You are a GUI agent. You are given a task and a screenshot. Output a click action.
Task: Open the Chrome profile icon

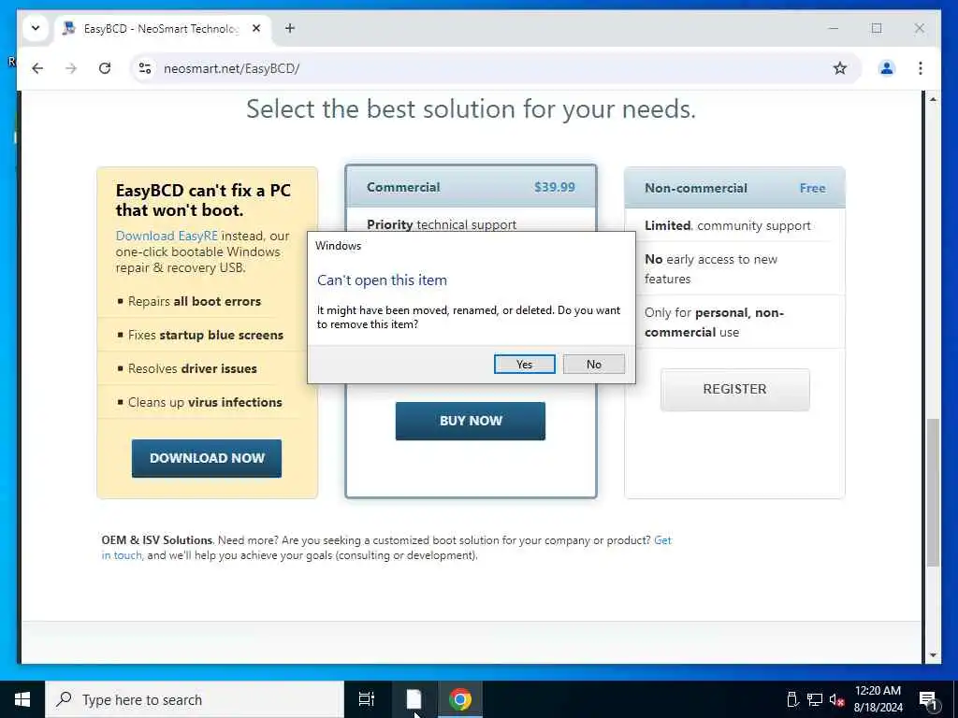[887, 68]
